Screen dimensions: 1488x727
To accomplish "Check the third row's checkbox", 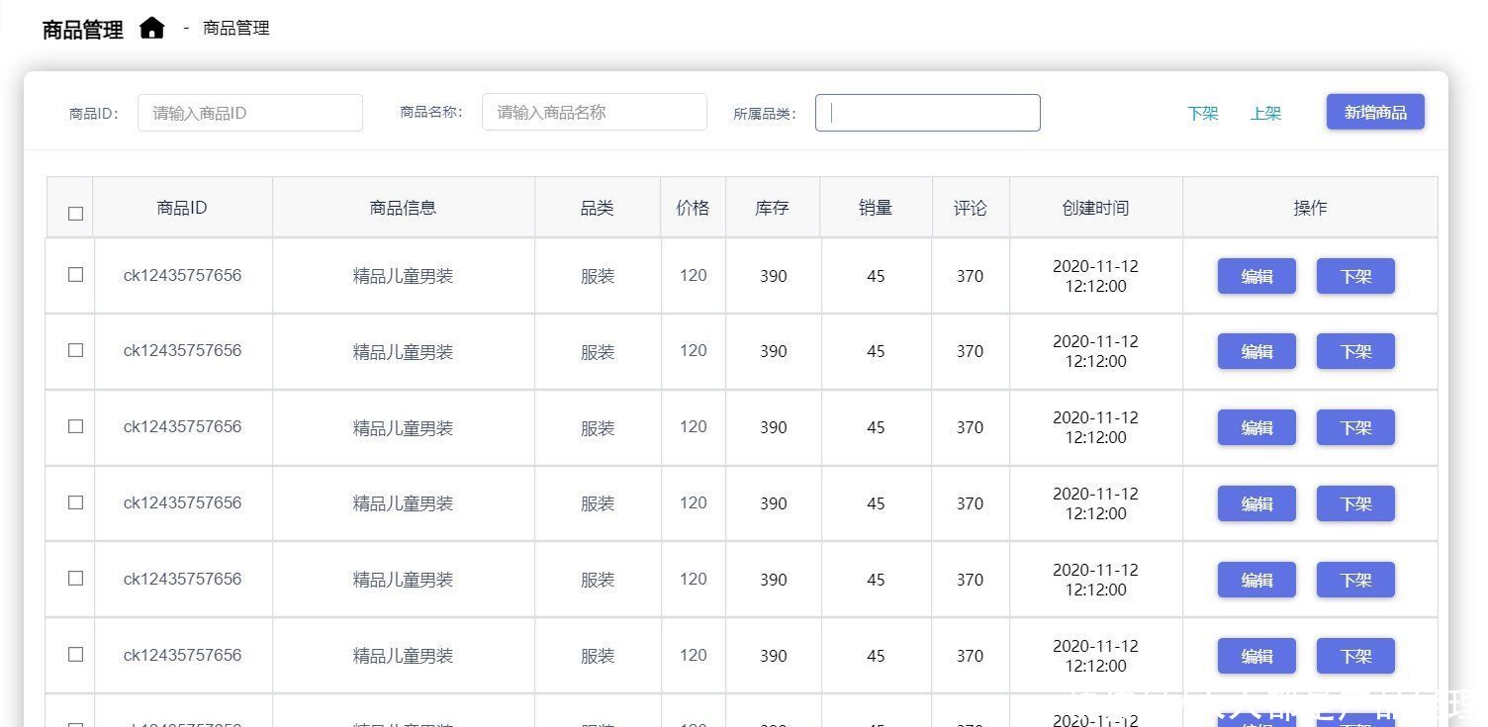I will click(x=75, y=426).
